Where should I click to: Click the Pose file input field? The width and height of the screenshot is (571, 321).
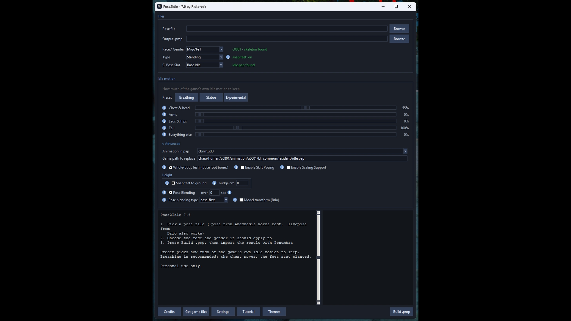(287, 29)
